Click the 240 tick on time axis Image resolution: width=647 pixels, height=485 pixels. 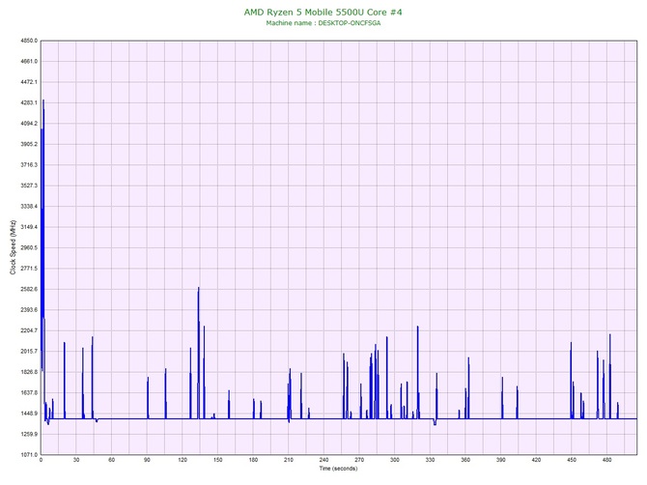[x=323, y=460]
